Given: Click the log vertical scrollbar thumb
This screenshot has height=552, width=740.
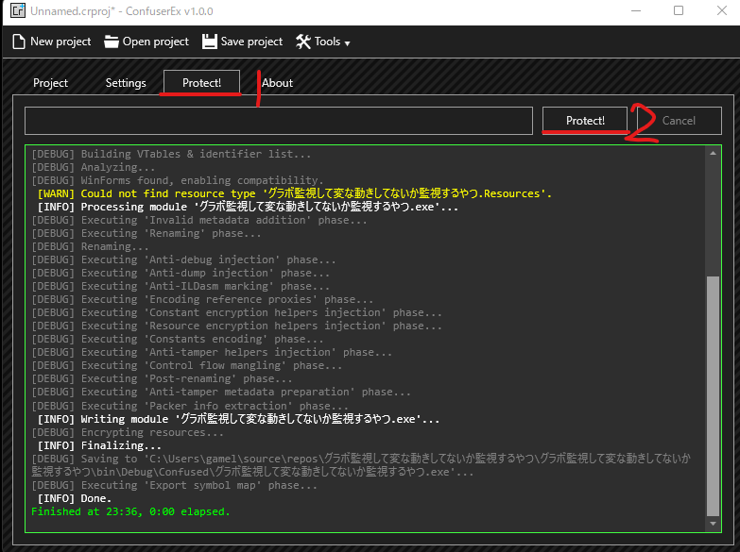Looking at the screenshot, I should coord(713,396).
